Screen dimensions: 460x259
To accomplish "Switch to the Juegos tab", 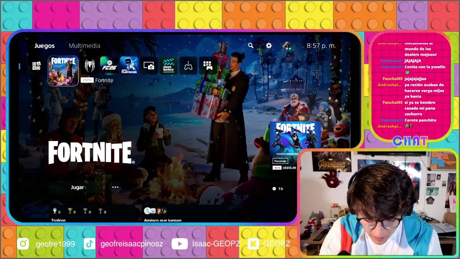I will coord(45,46).
